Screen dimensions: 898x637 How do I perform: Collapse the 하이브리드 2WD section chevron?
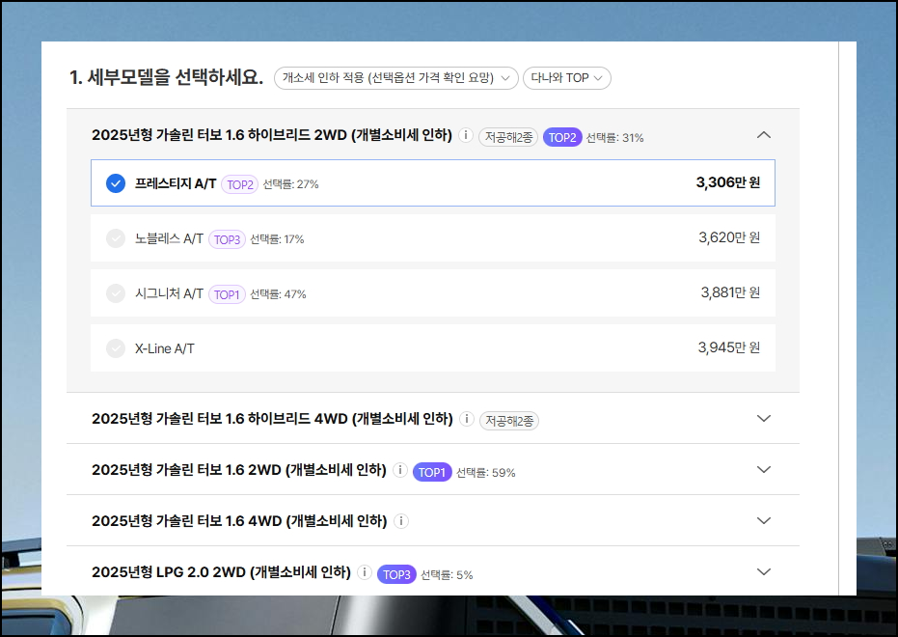764,135
